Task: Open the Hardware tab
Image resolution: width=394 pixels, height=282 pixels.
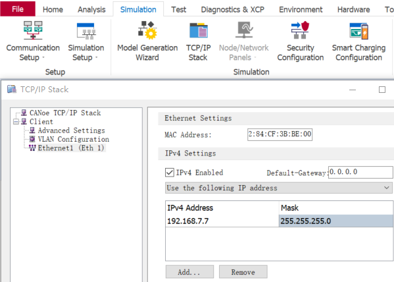Action: pos(353,10)
